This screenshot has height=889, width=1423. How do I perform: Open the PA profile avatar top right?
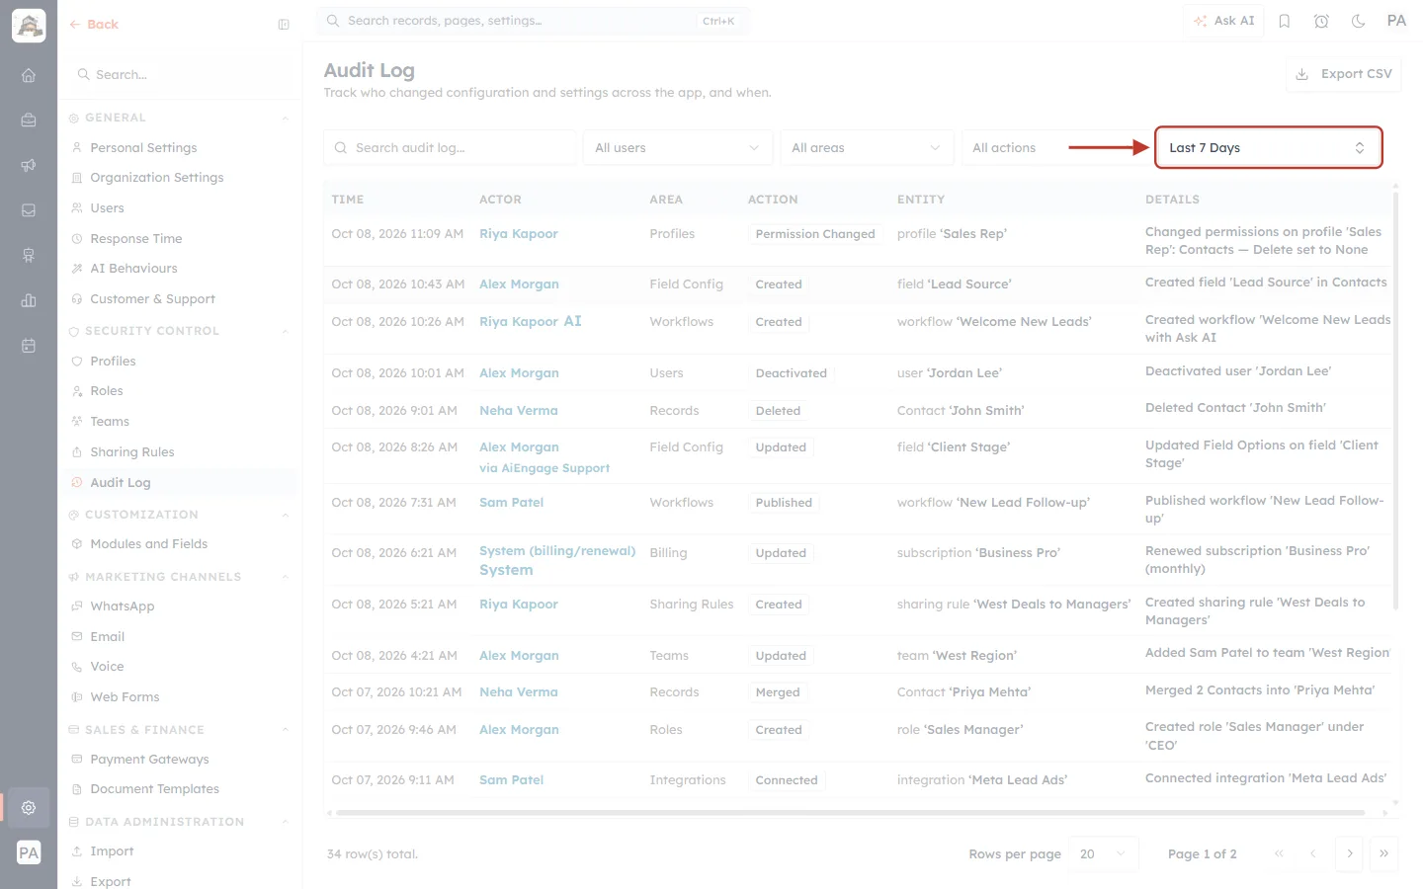(1396, 21)
